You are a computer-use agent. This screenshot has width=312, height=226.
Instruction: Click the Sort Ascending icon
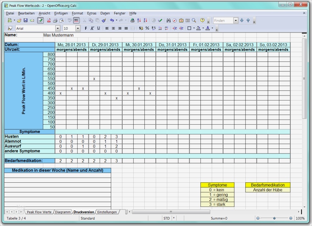pyautogui.click(x=139, y=20)
